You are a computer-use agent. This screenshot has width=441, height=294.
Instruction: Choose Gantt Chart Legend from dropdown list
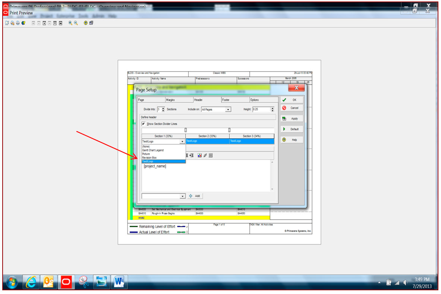163,150
